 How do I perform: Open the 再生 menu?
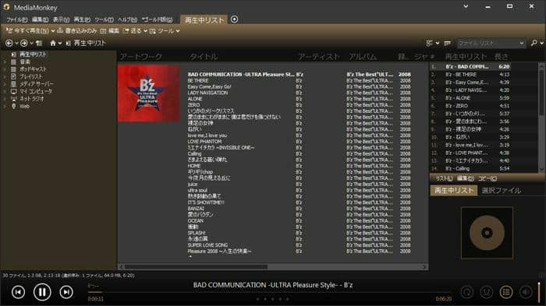click(x=82, y=19)
